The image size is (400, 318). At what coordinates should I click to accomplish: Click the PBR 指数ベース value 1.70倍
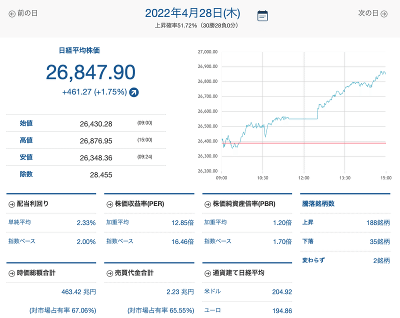point(282,241)
